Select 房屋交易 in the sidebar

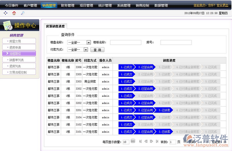(x=18, y=41)
